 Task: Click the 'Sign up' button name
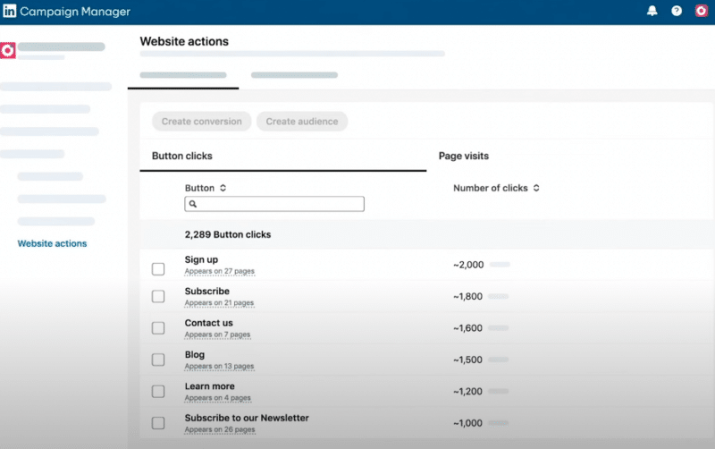pos(202,259)
